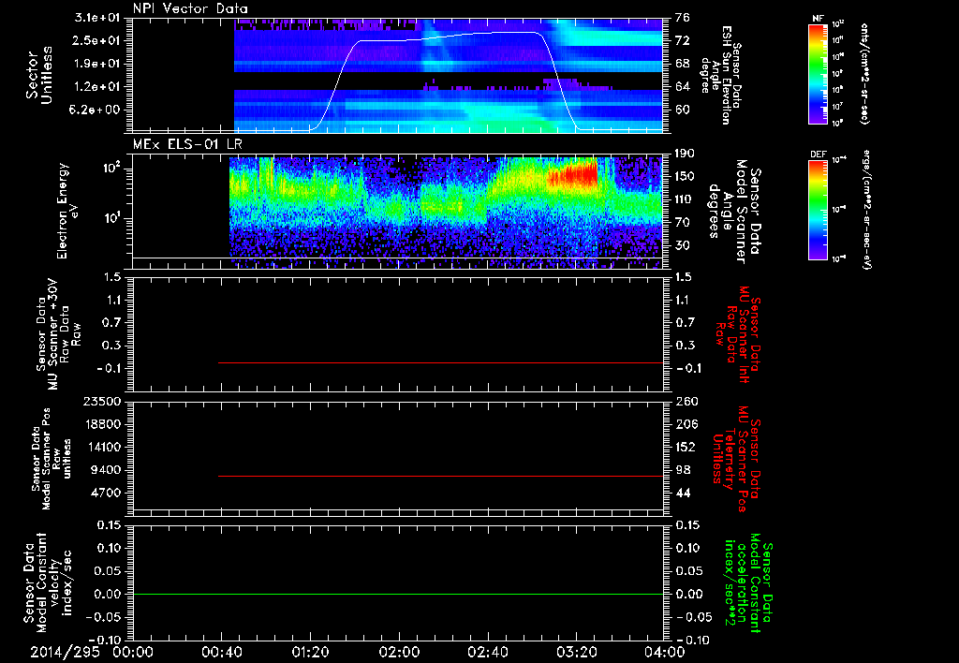The height and width of the screenshot is (663, 959).
Task: Click the '260' telemetry tick label
Action: (686, 402)
